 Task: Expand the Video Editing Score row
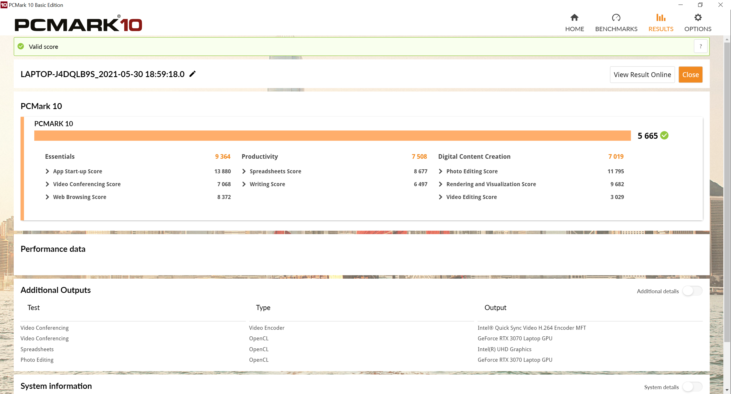[441, 197]
